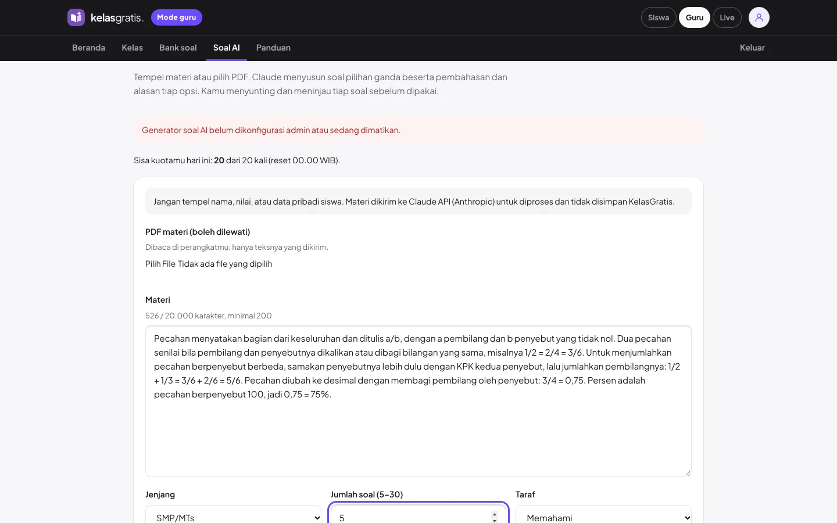Select the Soal AI tab
Screen dimensions: 837x523
coord(227,48)
